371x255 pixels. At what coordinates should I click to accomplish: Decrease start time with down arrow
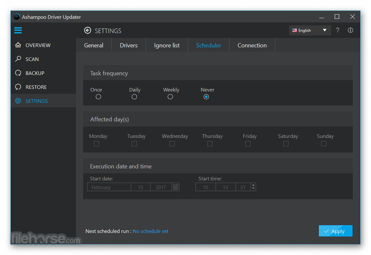[x=253, y=189]
